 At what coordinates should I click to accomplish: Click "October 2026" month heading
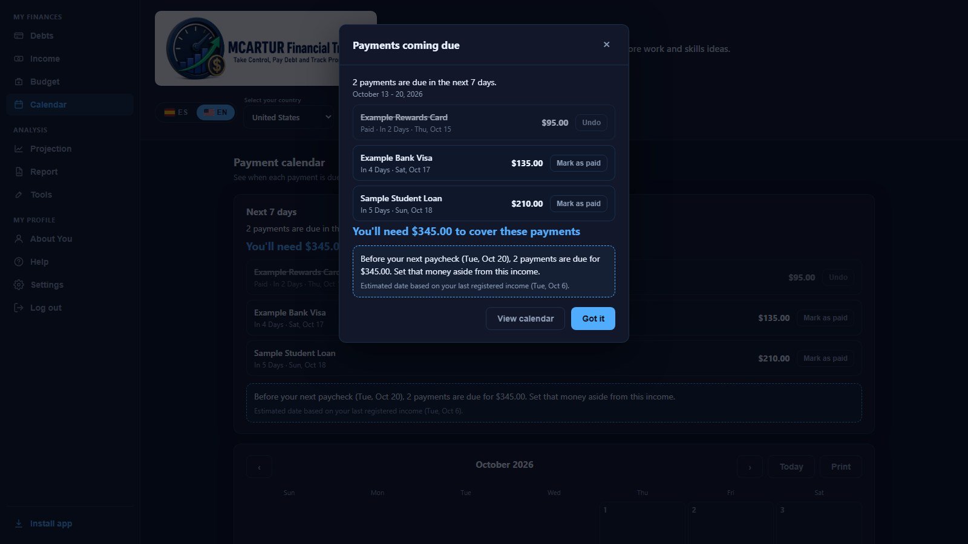pyautogui.click(x=505, y=465)
